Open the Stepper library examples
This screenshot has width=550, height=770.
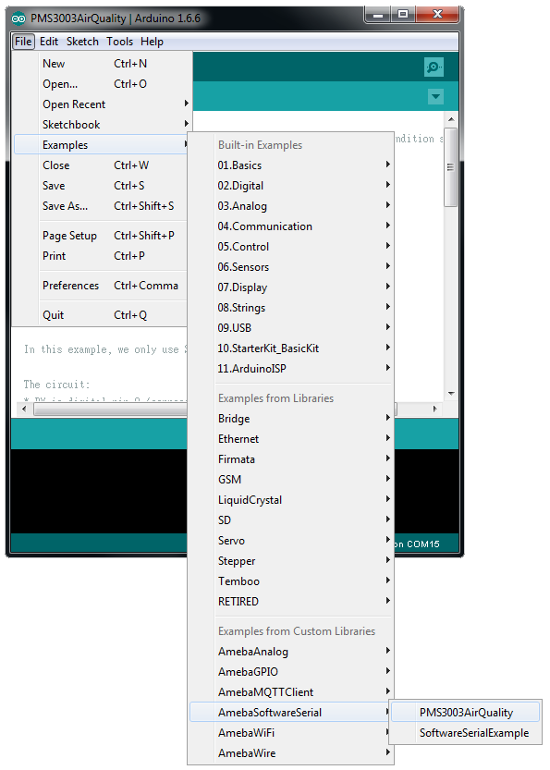(x=291, y=561)
